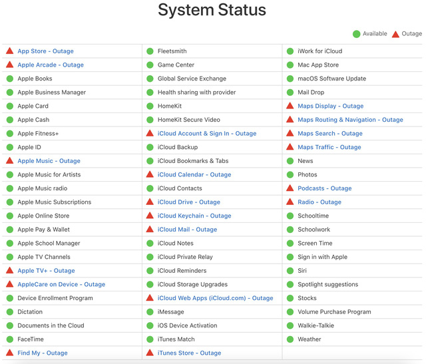Click the red Outage legend triangle
This screenshot has width=426, height=364.
click(395, 34)
